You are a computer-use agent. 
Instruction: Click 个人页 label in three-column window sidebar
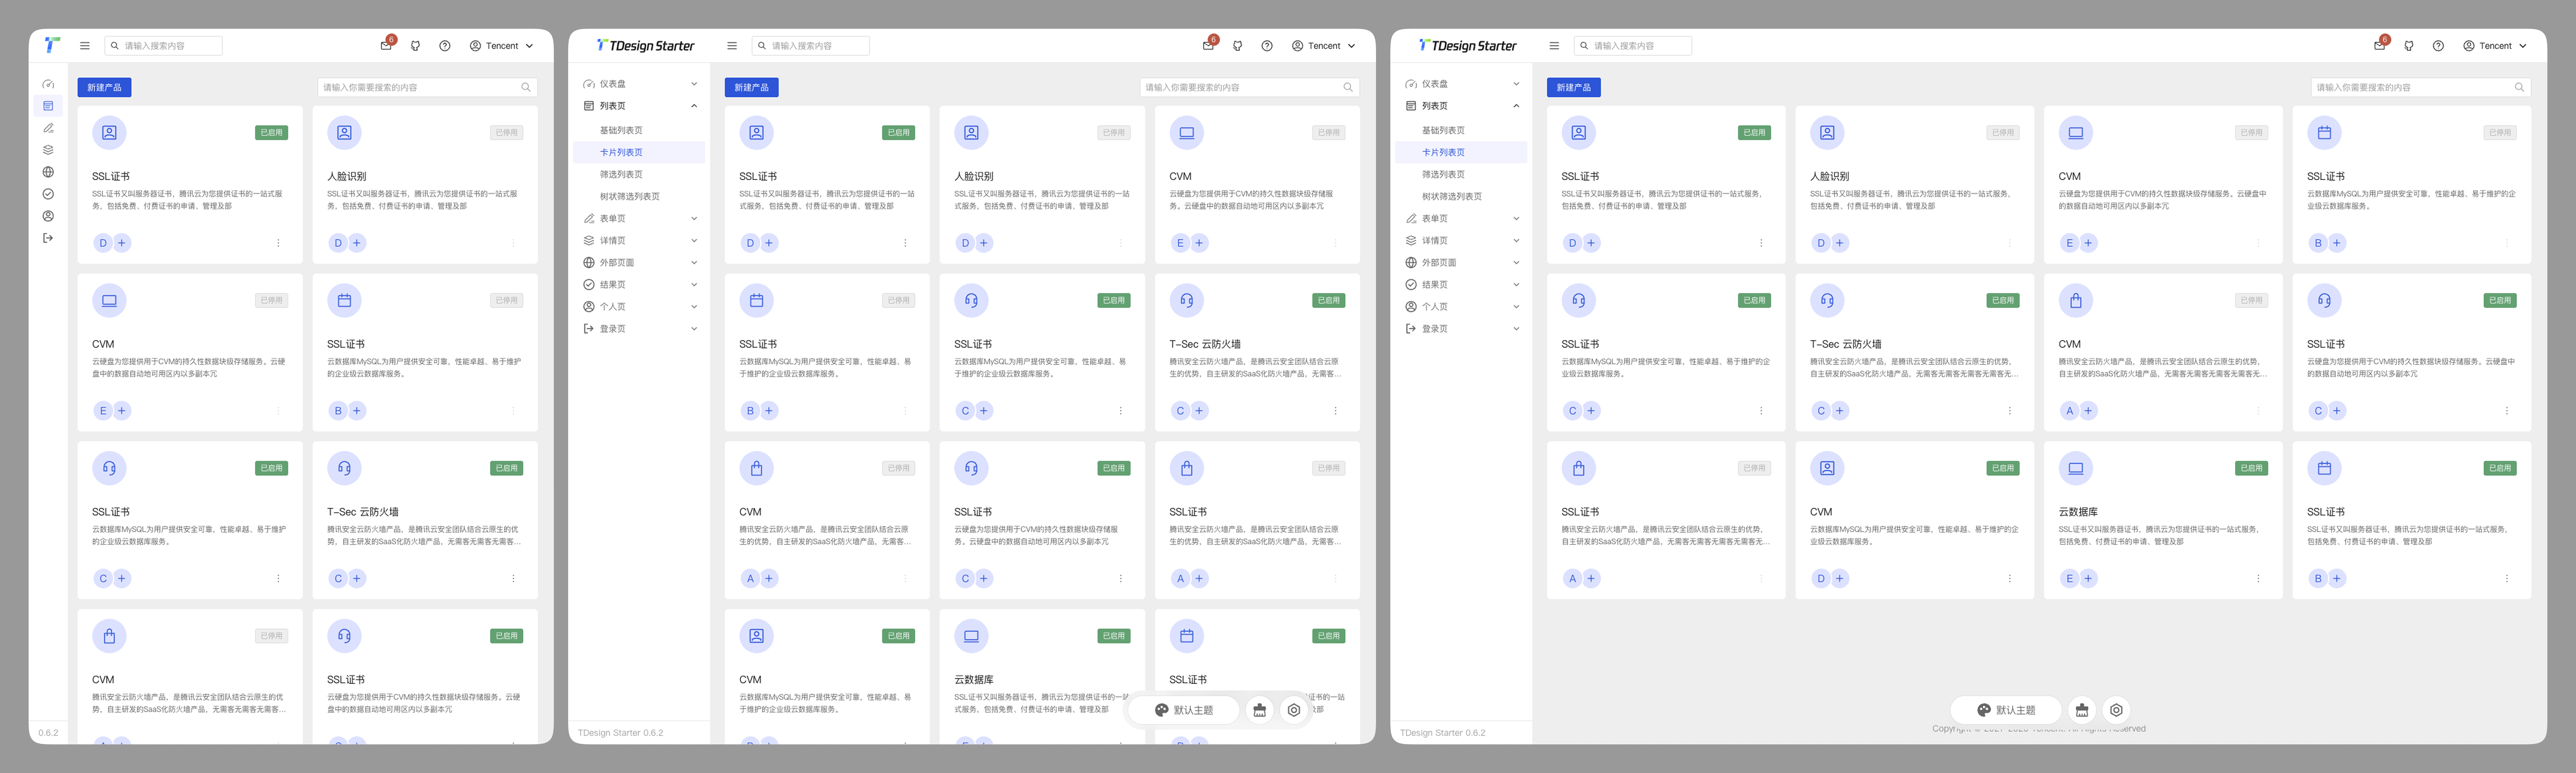(x=612, y=307)
